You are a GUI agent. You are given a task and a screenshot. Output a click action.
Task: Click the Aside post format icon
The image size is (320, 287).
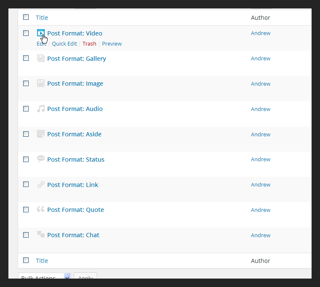[41, 134]
